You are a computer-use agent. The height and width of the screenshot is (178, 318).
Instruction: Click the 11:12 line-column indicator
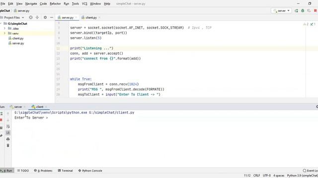pos(247,176)
